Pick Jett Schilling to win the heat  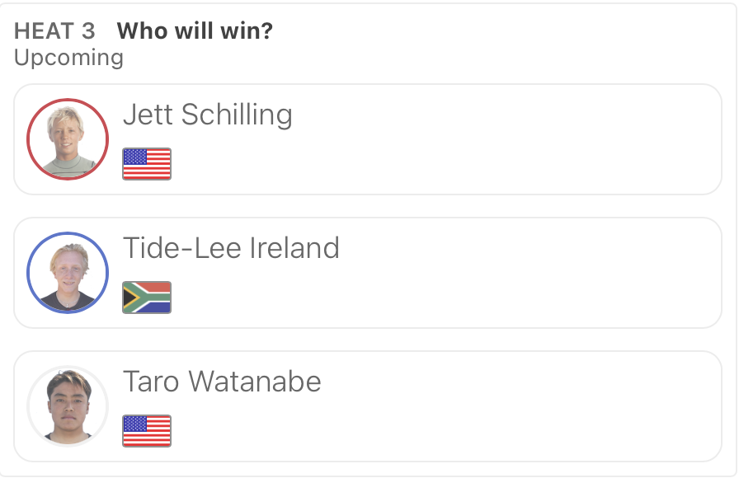(368, 139)
